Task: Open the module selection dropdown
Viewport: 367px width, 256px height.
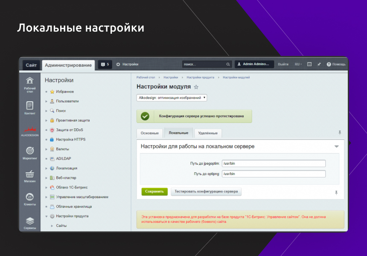Action: click(171, 97)
